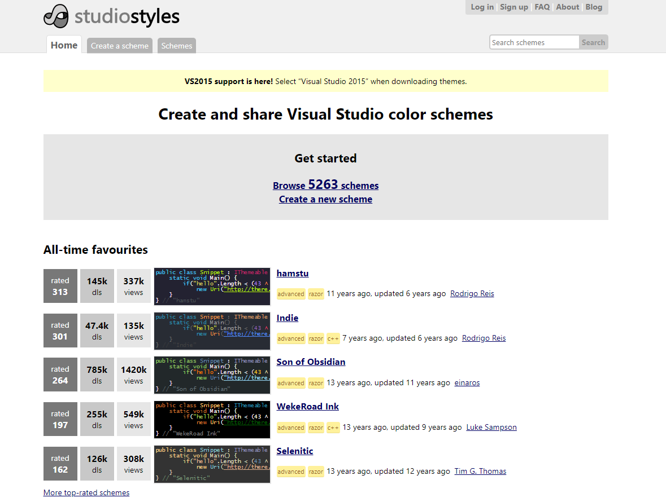This screenshot has width=666, height=502.
Task: Click the 549k views stat box
Action: tap(134, 419)
